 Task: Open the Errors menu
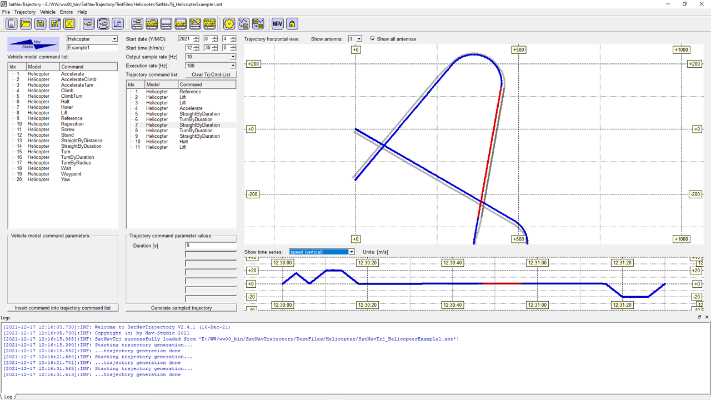pos(66,12)
